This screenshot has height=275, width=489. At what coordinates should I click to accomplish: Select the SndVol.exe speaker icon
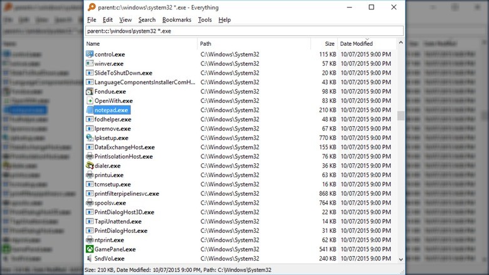(89, 259)
